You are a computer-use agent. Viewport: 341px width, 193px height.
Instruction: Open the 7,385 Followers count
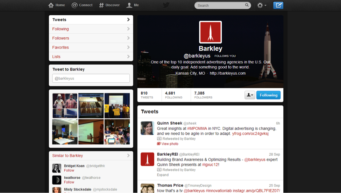[203, 95]
